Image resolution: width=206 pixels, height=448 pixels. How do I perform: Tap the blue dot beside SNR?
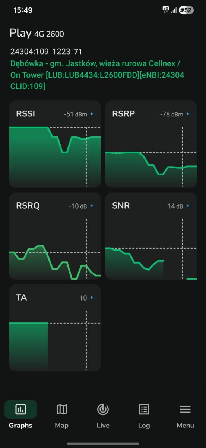(188, 205)
